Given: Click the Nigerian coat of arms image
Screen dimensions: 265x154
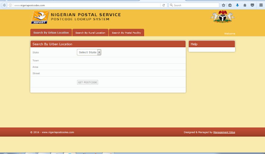Looking at the screenshot, I should [223, 16].
